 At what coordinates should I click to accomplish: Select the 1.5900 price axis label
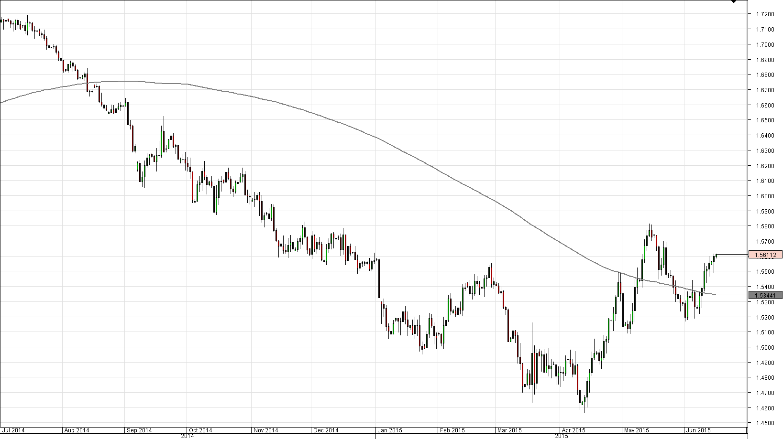pos(765,212)
